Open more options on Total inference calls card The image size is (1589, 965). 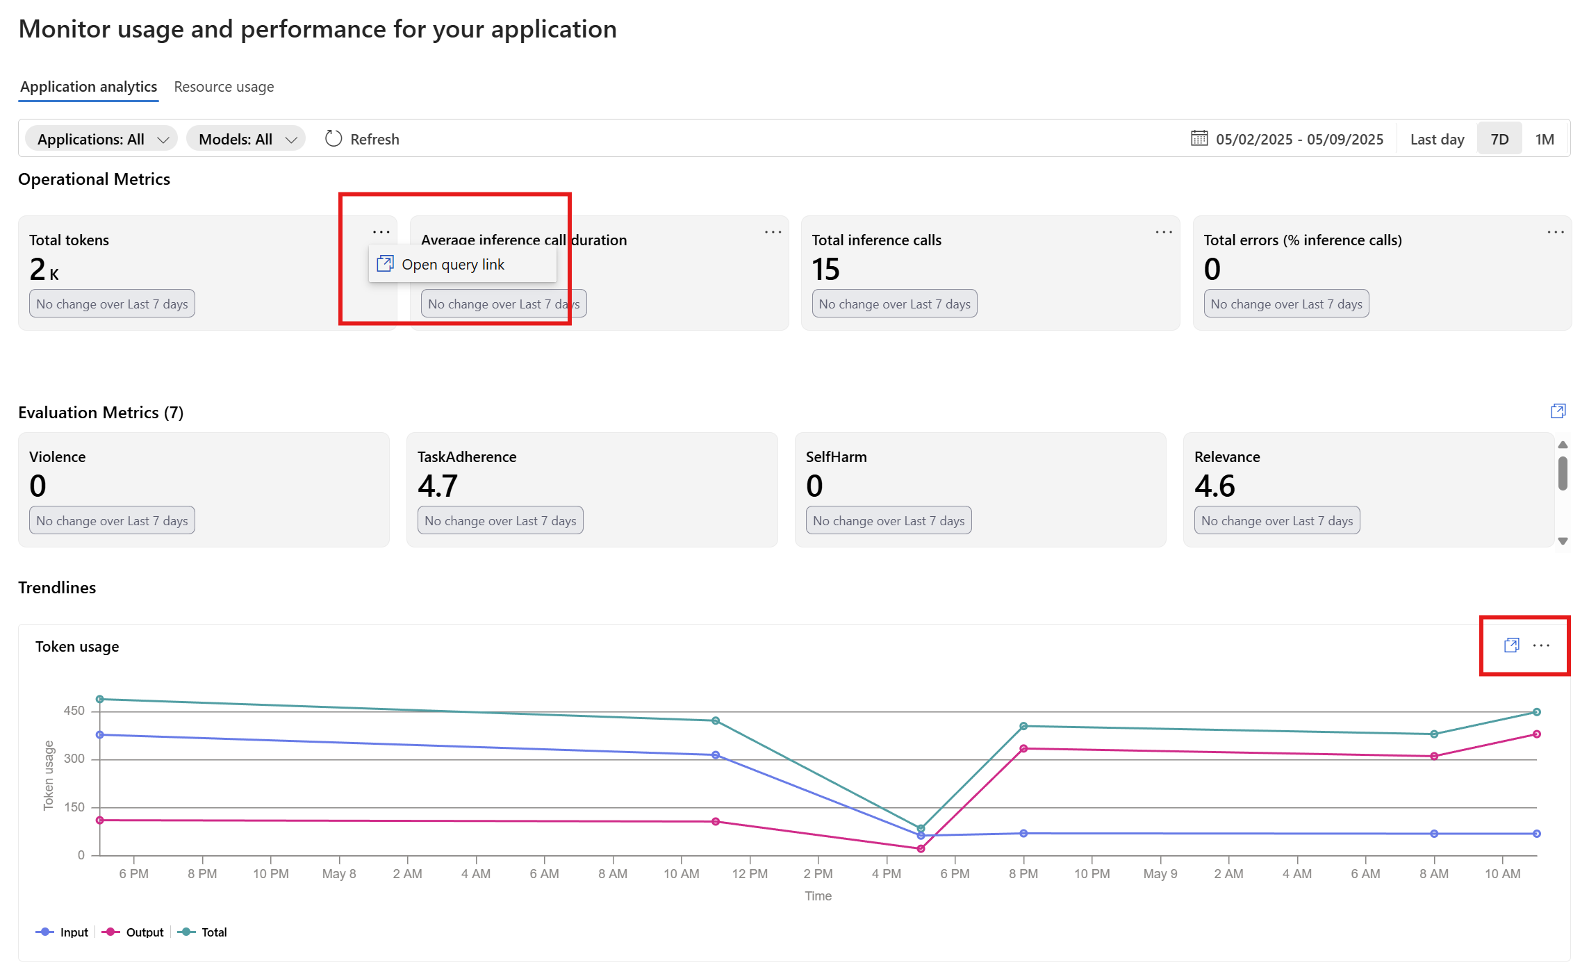pyautogui.click(x=1164, y=232)
